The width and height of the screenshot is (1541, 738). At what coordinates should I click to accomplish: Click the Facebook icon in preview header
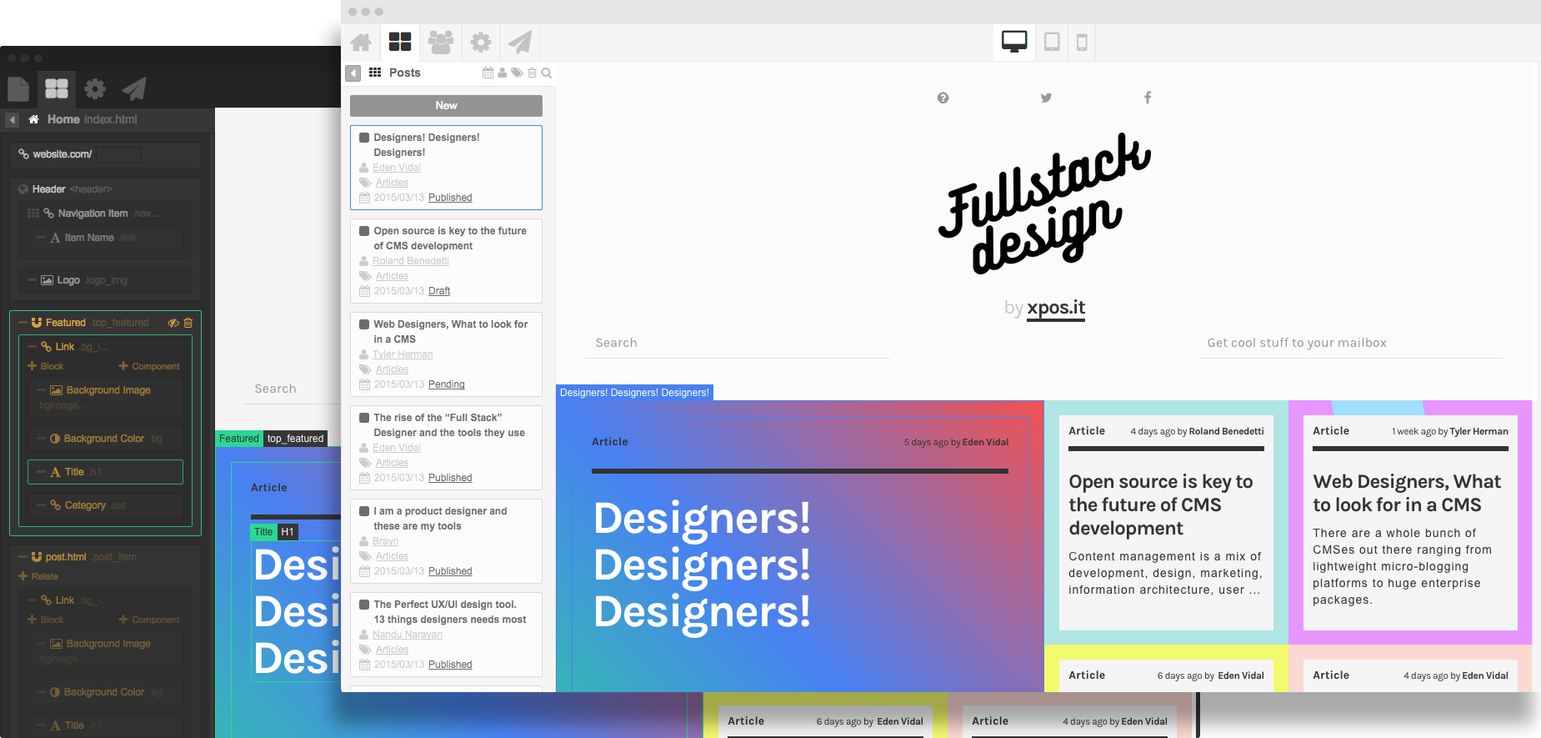(1148, 98)
